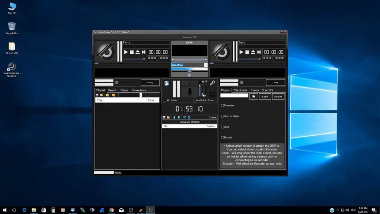Move queue item up with up arrow
The image size is (380, 214).
point(174,117)
